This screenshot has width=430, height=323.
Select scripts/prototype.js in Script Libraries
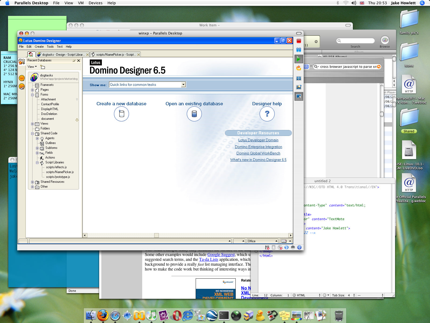point(58,177)
